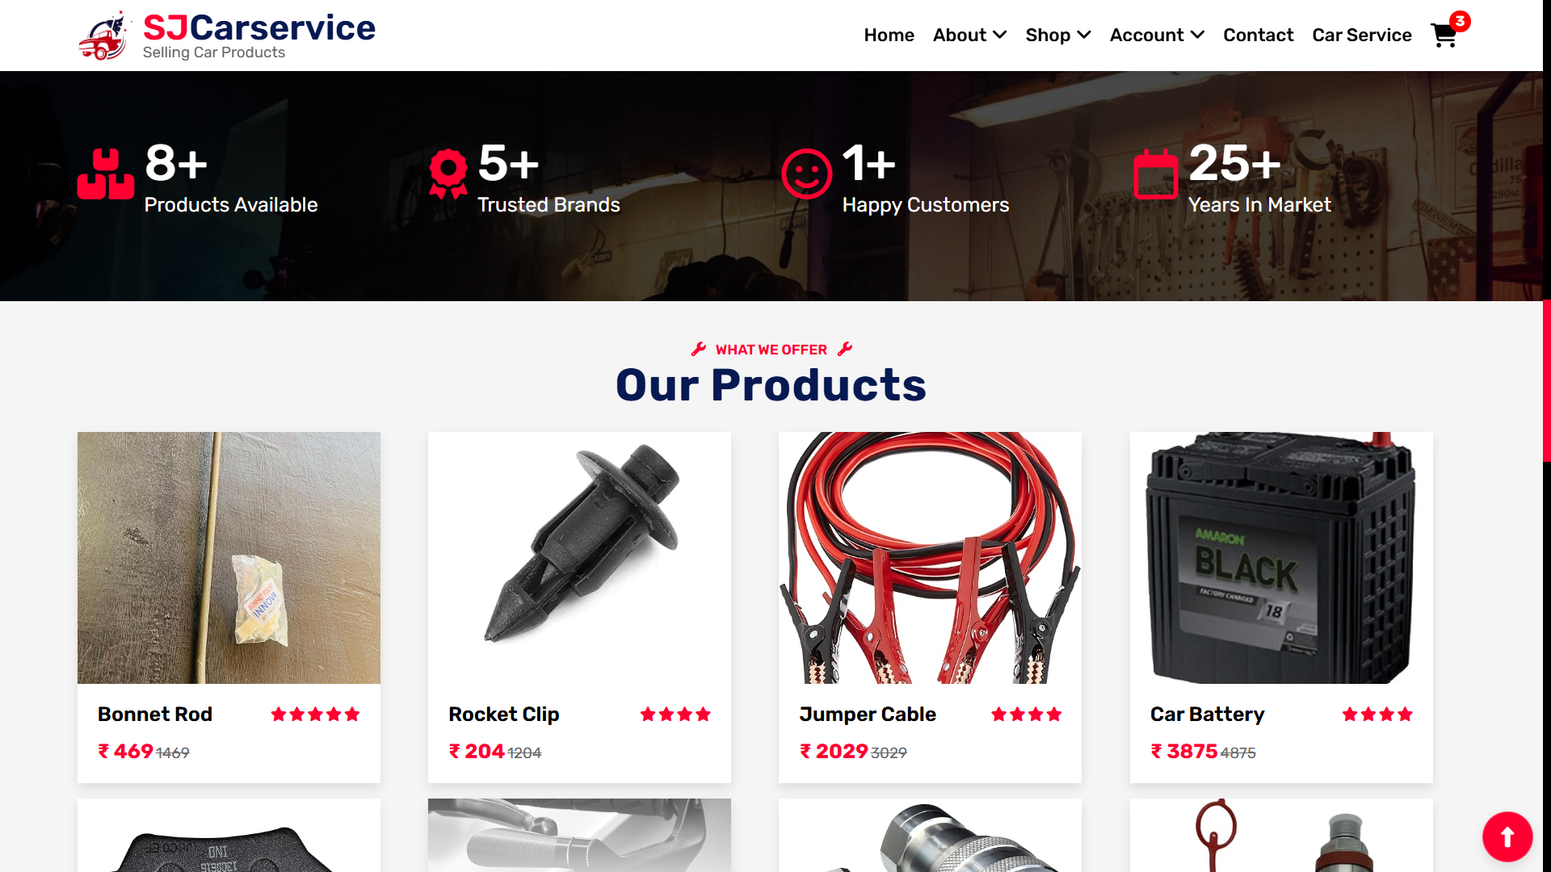Click the Trusted Brands award badge icon
This screenshot has width=1551, height=872.
(x=448, y=174)
